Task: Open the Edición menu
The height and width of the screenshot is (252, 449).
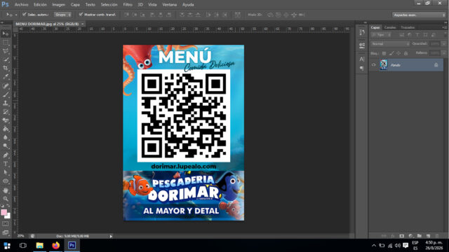Action: (40, 5)
